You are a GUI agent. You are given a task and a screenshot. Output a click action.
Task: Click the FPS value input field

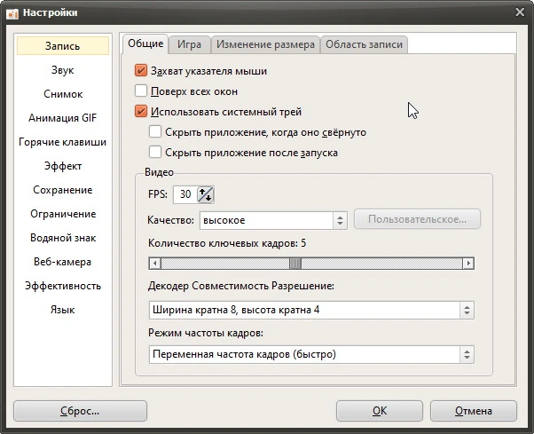185,194
